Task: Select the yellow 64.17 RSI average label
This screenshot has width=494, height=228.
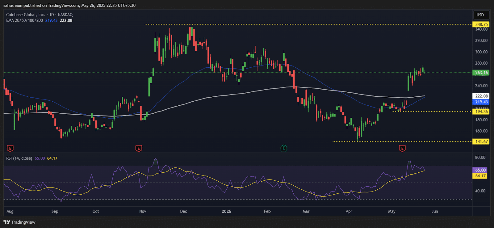Action: click(480, 176)
